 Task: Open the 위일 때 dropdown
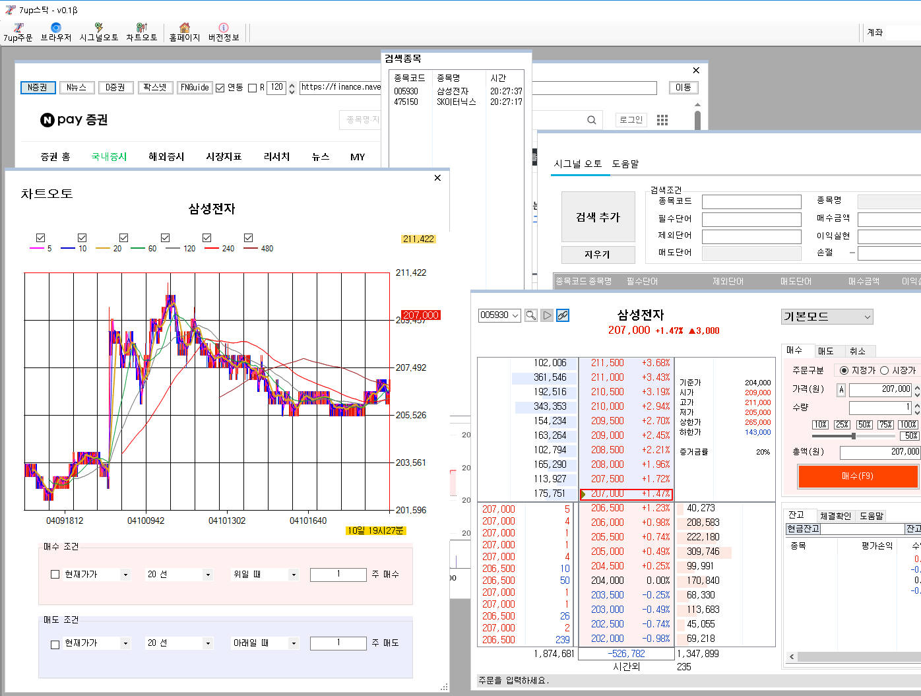click(265, 575)
